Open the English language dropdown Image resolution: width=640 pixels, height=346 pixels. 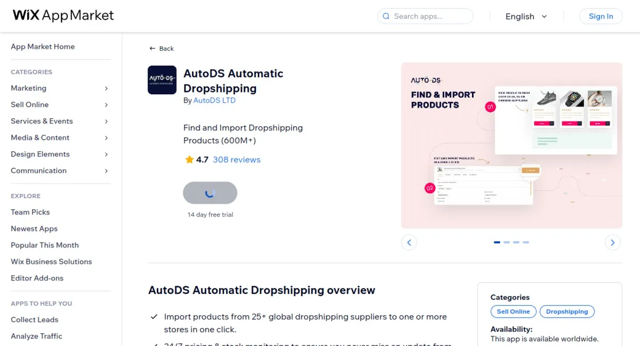(x=526, y=17)
